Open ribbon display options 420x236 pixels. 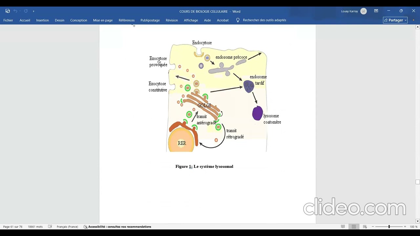coord(376,11)
